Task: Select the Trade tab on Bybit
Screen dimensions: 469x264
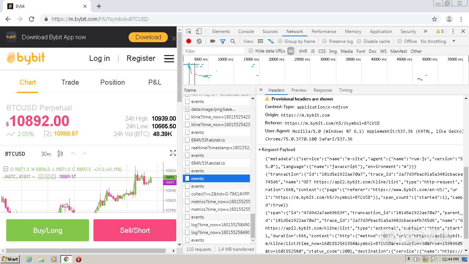Action: point(70,82)
